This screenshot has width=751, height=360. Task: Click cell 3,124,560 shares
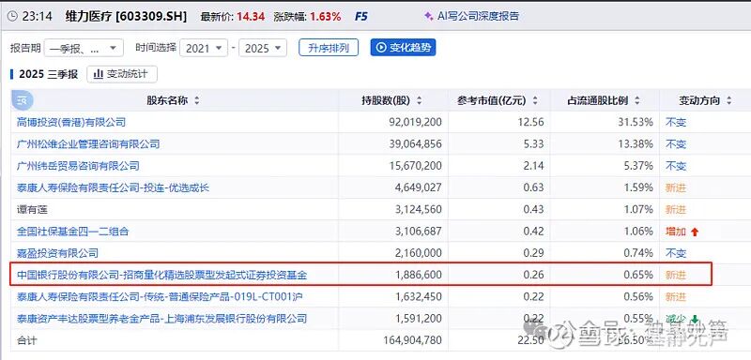419,209
